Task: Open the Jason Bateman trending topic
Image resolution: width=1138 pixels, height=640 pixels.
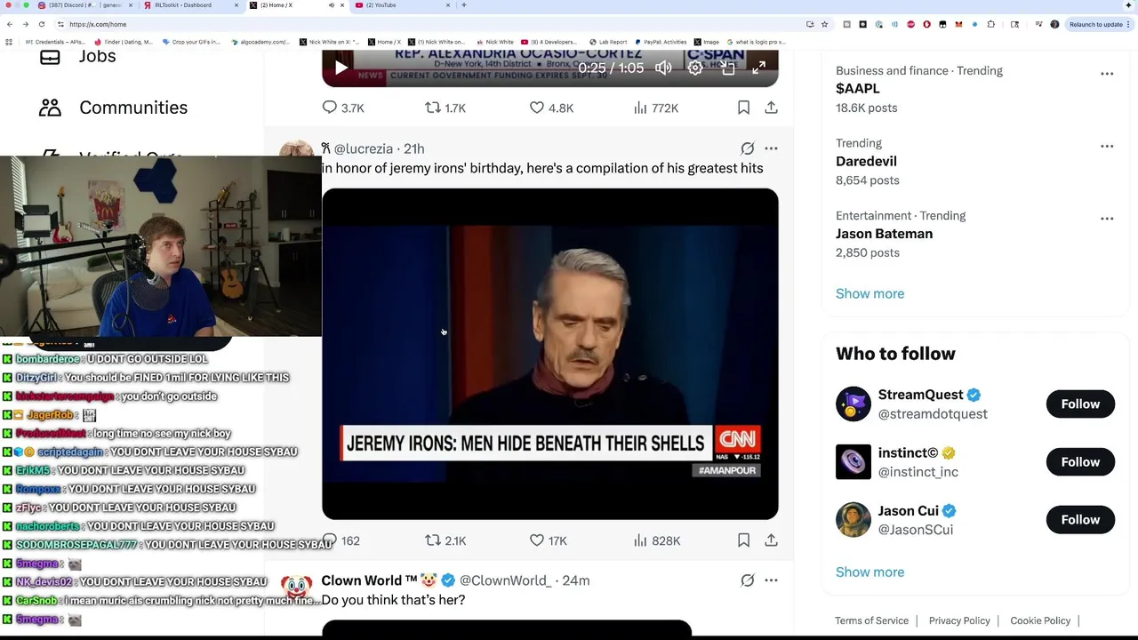Action: coord(884,234)
